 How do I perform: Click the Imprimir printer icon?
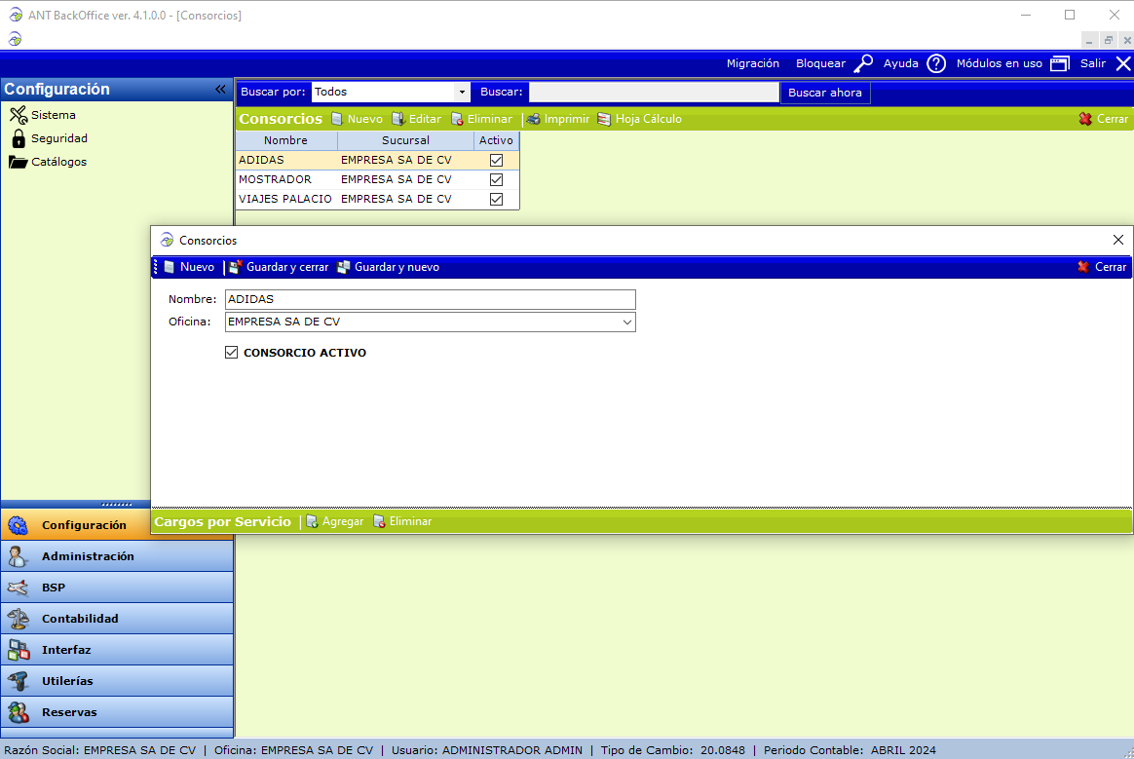pyautogui.click(x=534, y=119)
